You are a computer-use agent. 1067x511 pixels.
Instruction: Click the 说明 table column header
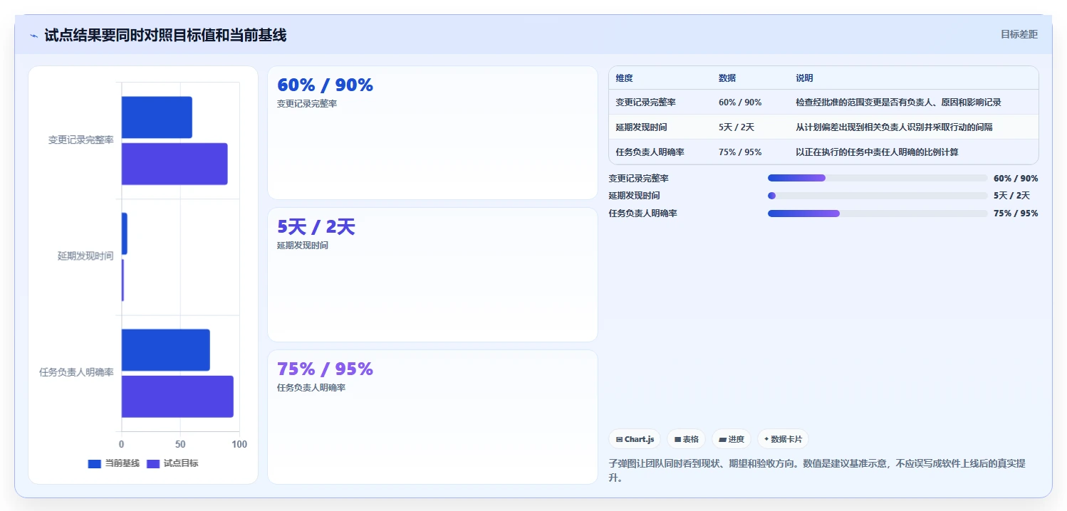804,78
